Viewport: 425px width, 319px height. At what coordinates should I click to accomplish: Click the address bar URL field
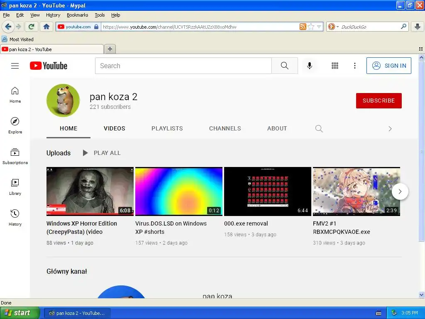pos(200,27)
